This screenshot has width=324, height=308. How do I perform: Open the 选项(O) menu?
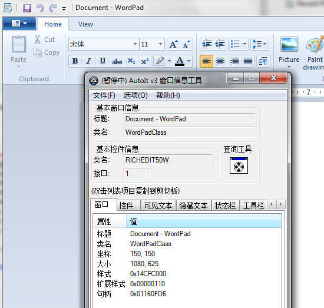click(x=135, y=95)
